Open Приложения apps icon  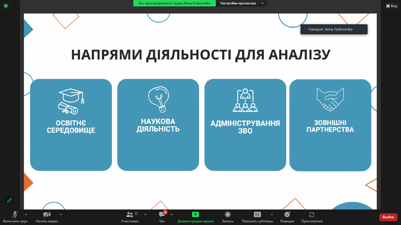312,215
